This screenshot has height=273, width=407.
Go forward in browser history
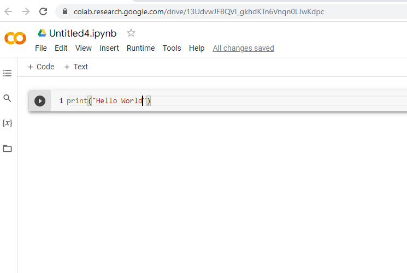[x=26, y=11]
